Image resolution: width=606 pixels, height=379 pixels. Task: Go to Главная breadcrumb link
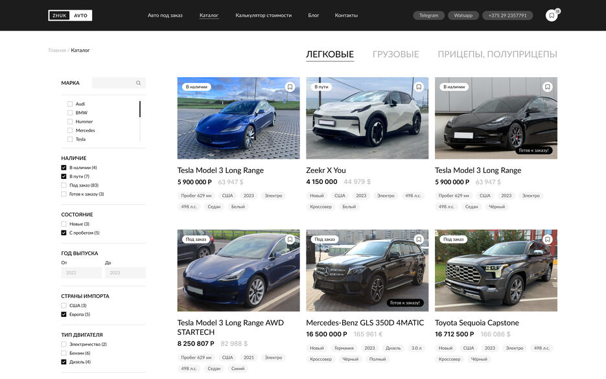point(57,51)
